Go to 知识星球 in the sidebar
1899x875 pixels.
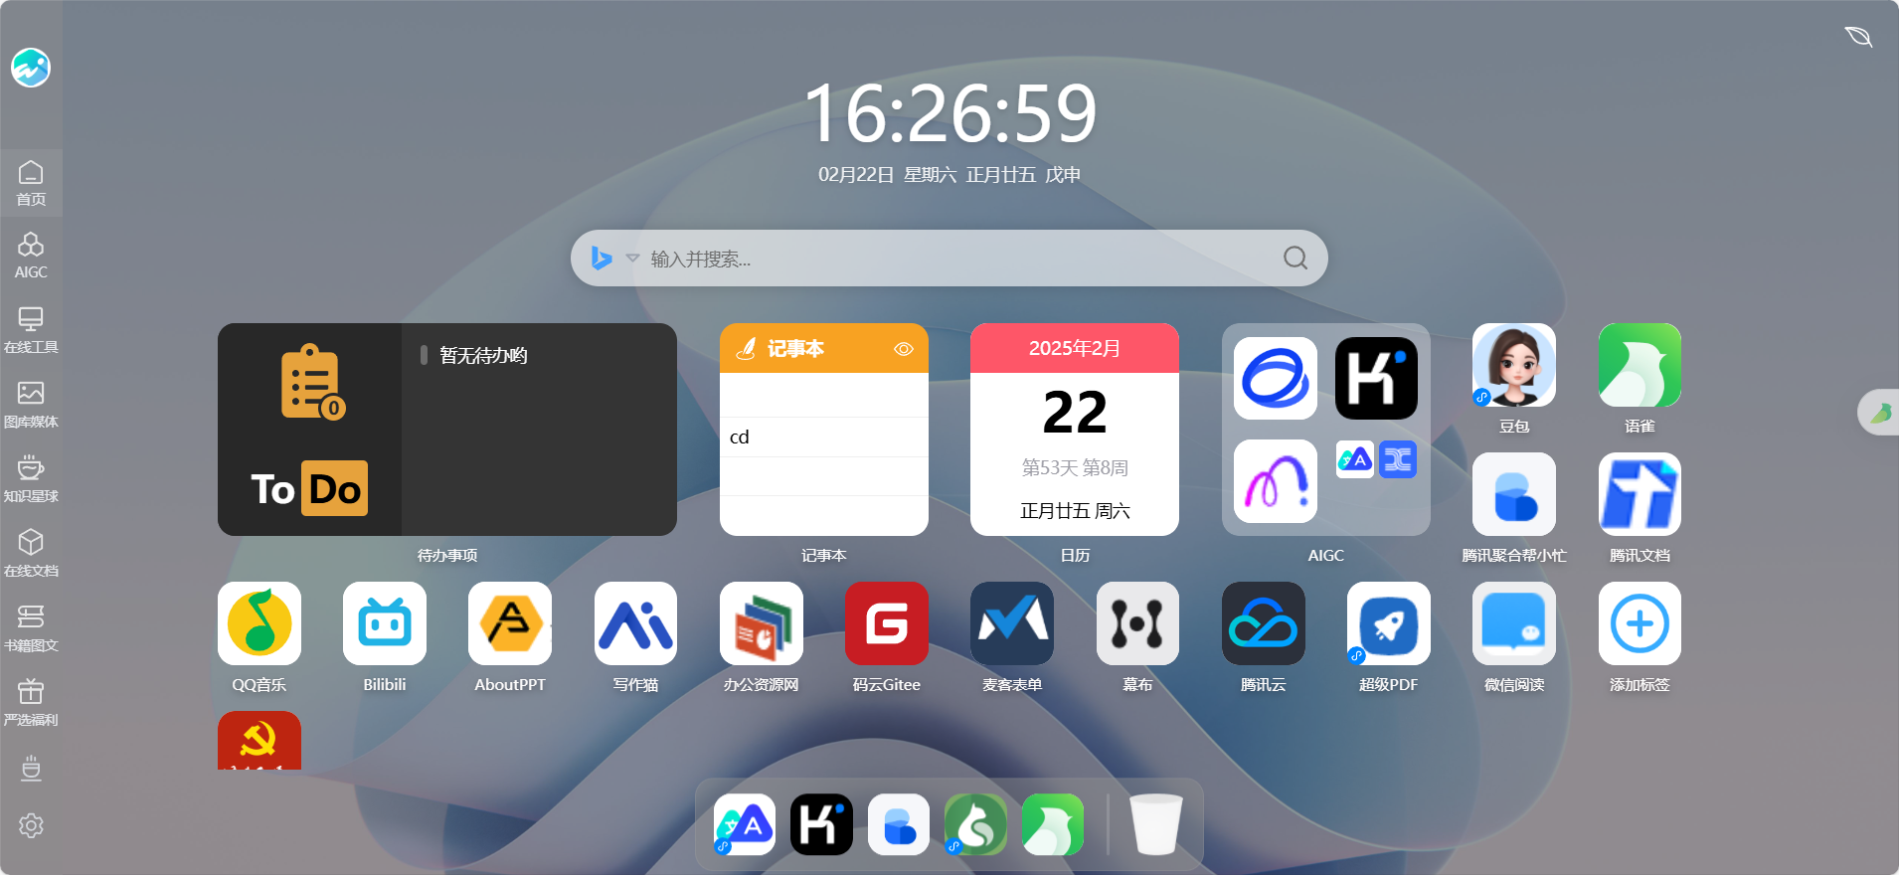coord(31,479)
